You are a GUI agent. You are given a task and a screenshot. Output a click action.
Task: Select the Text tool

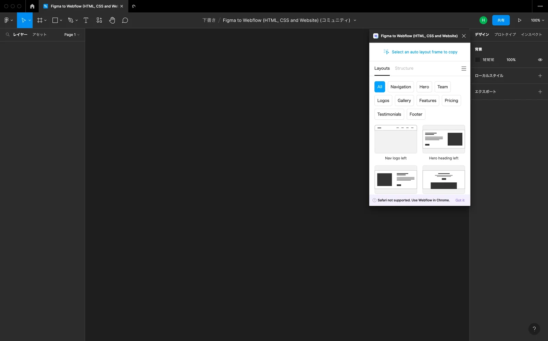(x=86, y=20)
